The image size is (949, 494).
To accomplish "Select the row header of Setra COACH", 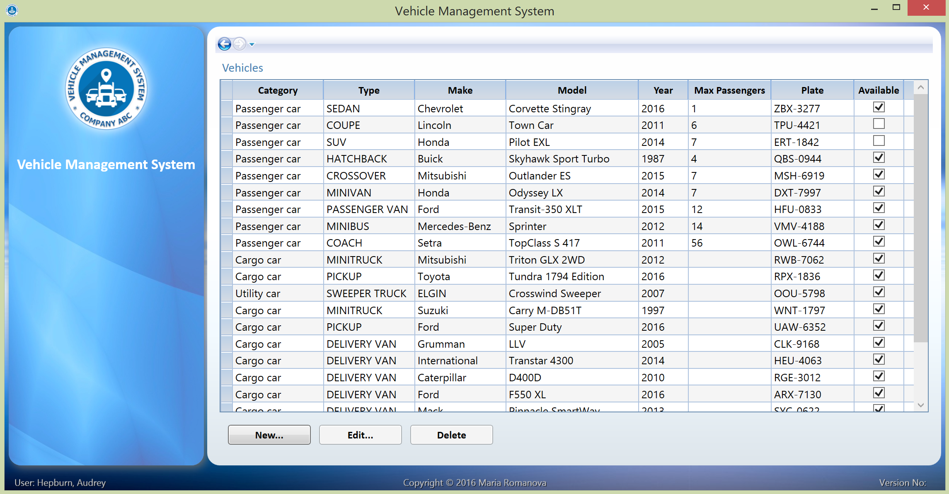I will (x=226, y=243).
